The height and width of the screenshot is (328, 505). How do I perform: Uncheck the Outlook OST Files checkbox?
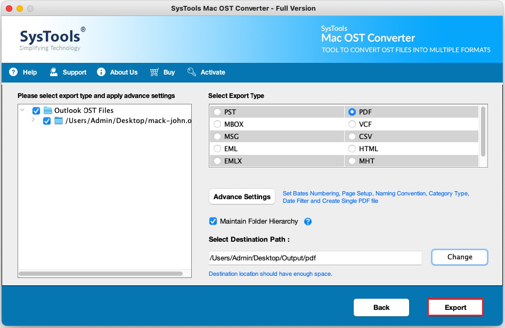coord(36,111)
